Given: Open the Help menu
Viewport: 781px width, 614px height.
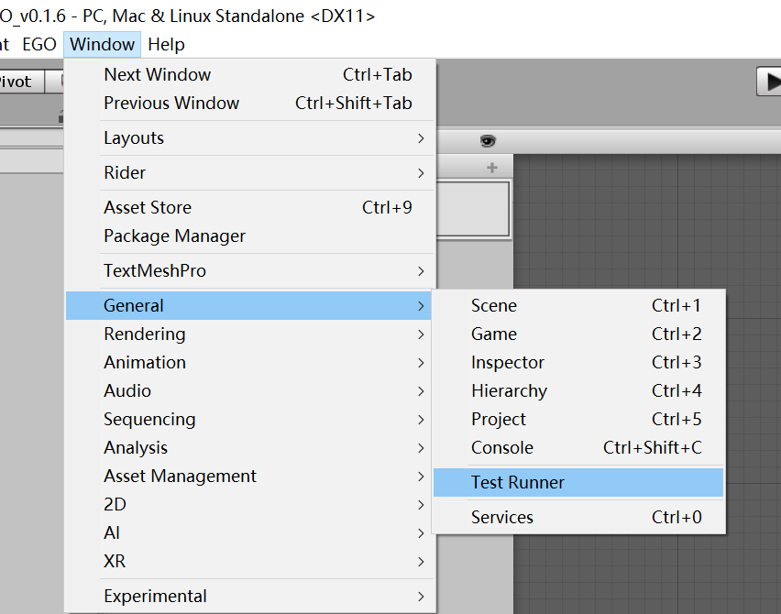Looking at the screenshot, I should coord(166,44).
